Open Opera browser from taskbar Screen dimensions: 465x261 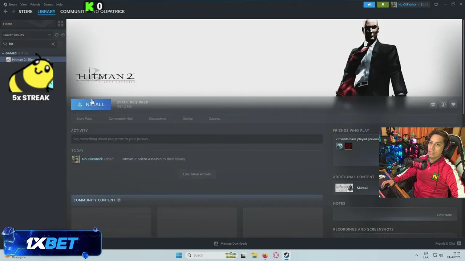point(276,255)
